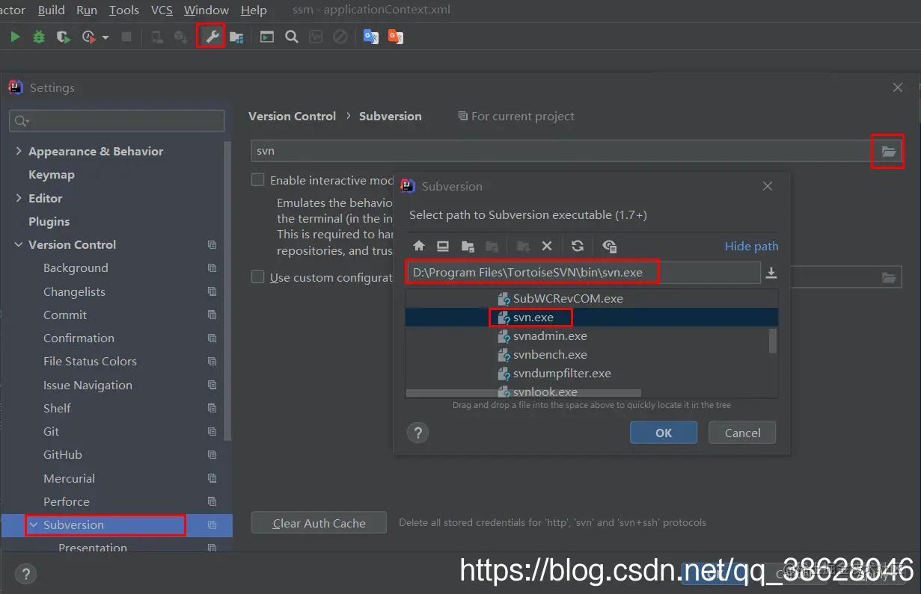Click Version Control breadcrumb link
Image resolution: width=921 pixels, height=594 pixels.
292,116
